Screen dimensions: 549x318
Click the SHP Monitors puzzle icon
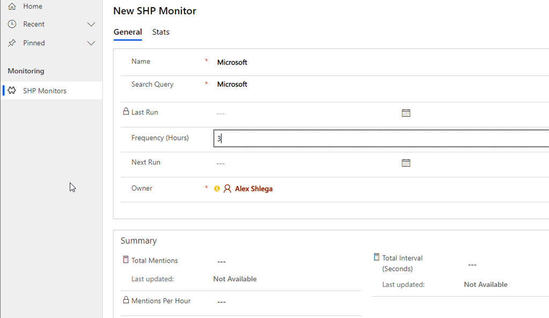12,90
